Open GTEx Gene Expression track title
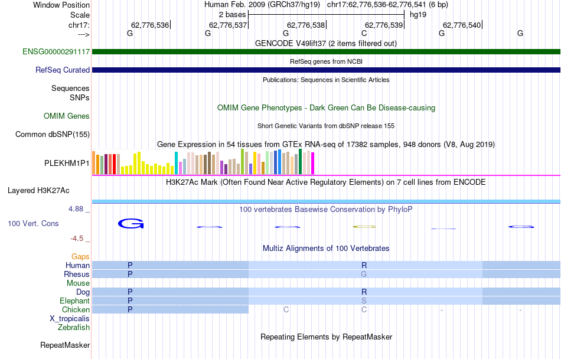 click(x=325, y=145)
